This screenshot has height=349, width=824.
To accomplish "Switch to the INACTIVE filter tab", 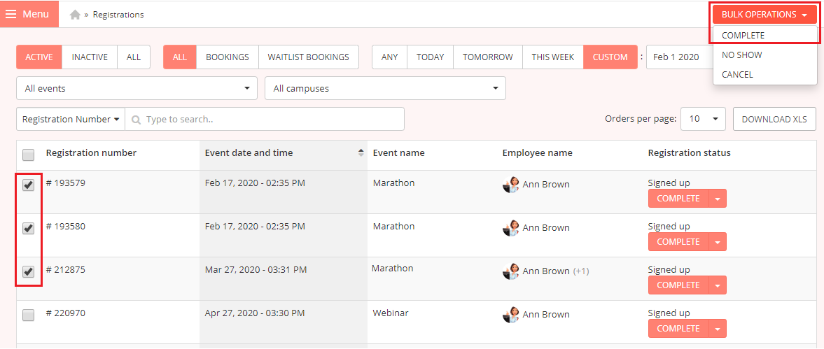I will (x=90, y=57).
